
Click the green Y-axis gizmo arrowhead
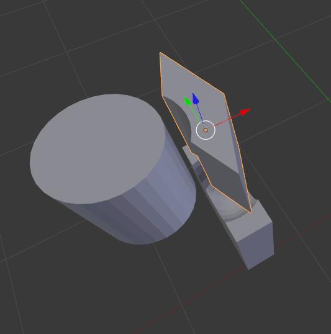(x=188, y=101)
